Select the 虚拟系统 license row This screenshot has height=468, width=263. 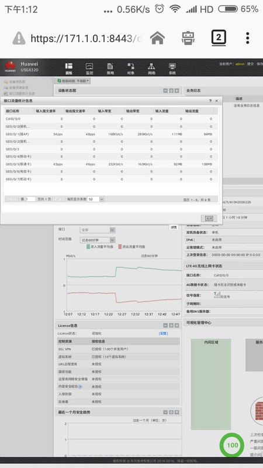click(119, 357)
